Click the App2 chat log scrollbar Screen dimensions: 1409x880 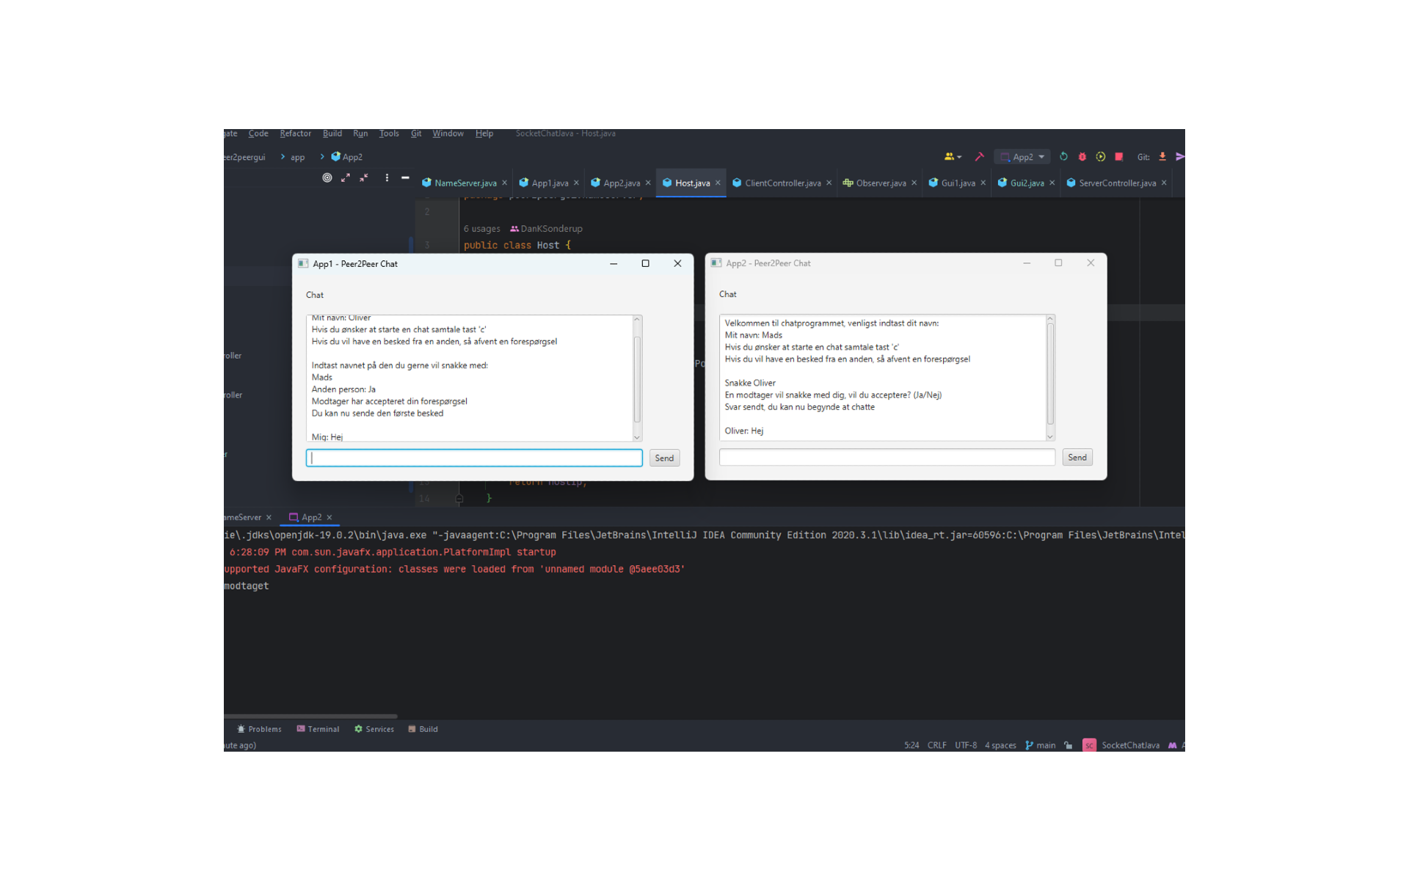[x=1050, y=375]
